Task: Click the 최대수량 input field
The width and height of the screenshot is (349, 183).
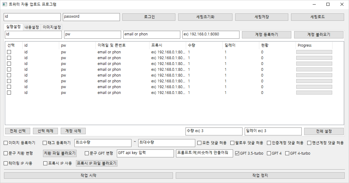Action: point(167,143)
